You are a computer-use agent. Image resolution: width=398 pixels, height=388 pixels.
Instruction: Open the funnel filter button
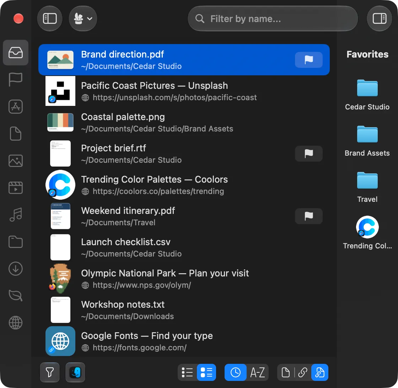[50, 372]
